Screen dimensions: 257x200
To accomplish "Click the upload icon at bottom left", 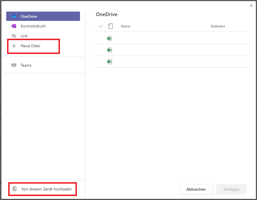I will [x=15, y=189].
